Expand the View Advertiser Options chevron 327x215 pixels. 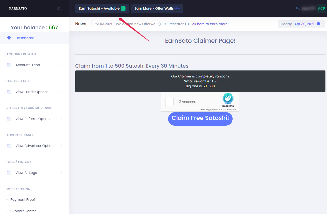[61, 146]
